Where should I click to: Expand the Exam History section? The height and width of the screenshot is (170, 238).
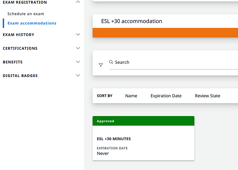pyautogui.click(x=78, y=35)
